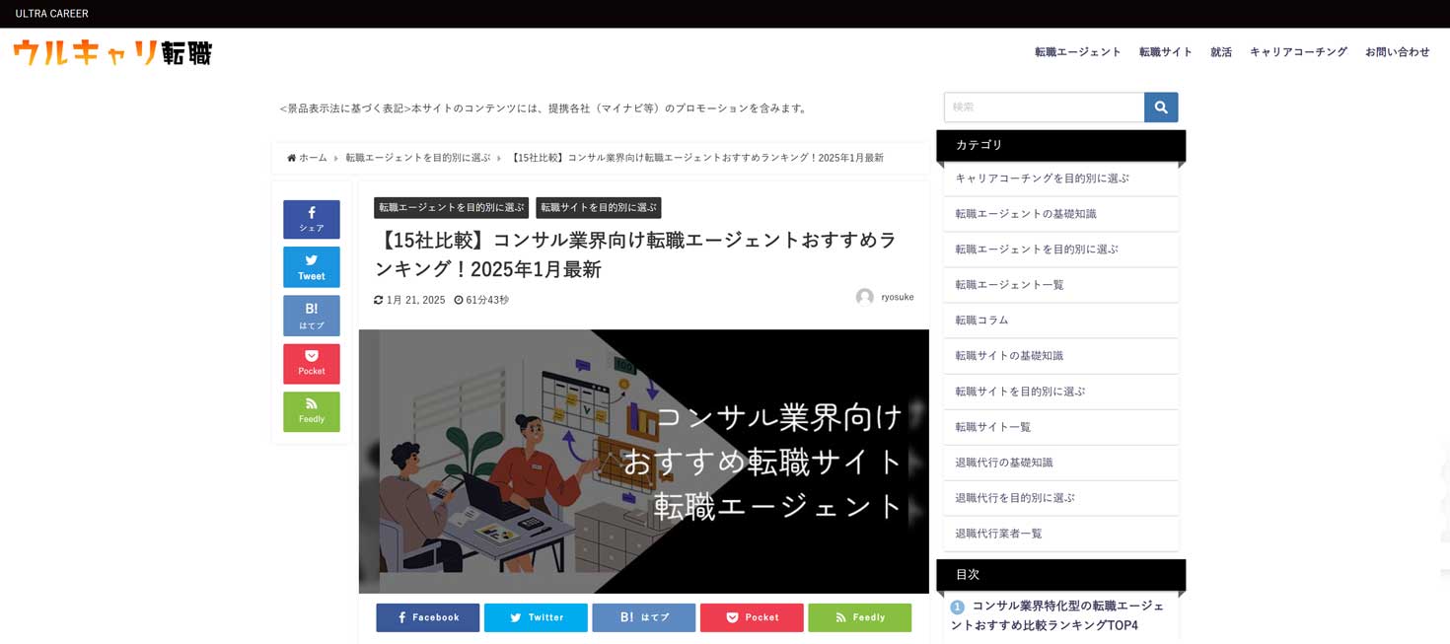Viewport: 1450px width, 644px height.
Task: Click the sidebar Tweet icon
Action: [311, 267]
